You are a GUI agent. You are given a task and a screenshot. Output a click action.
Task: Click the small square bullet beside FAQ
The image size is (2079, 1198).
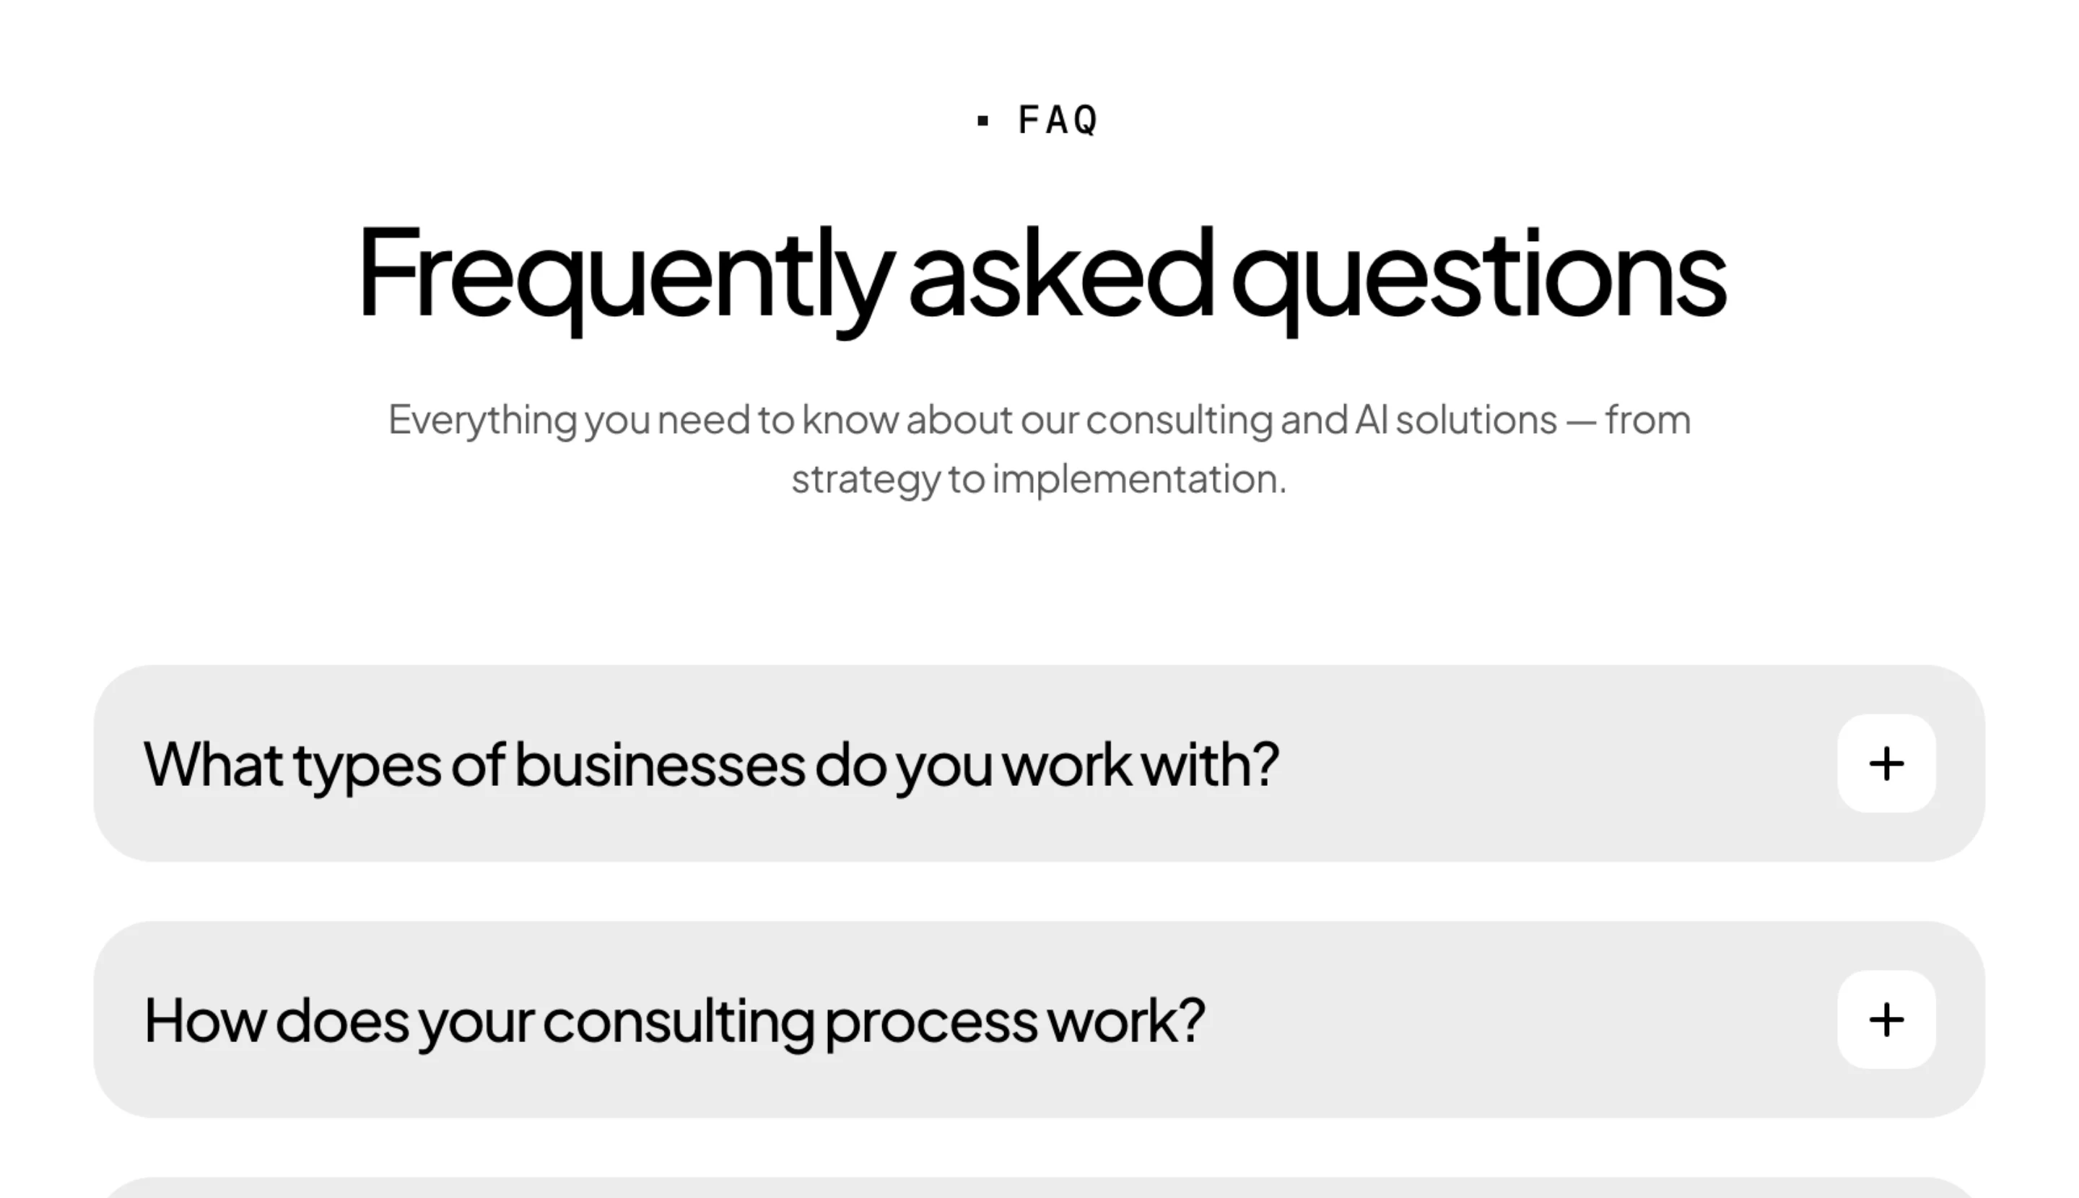(982, 121)
